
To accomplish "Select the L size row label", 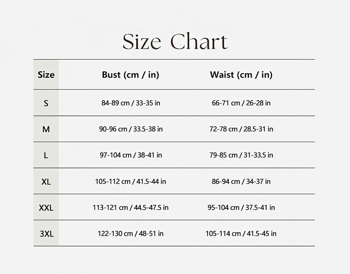I will tap(46, 155).
